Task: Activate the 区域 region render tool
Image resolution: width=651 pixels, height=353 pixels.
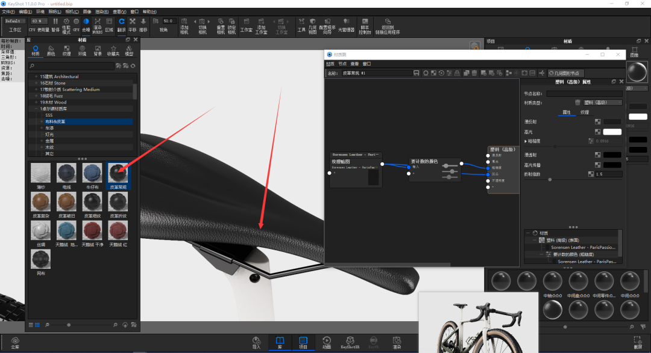Action: pos(109,25)
